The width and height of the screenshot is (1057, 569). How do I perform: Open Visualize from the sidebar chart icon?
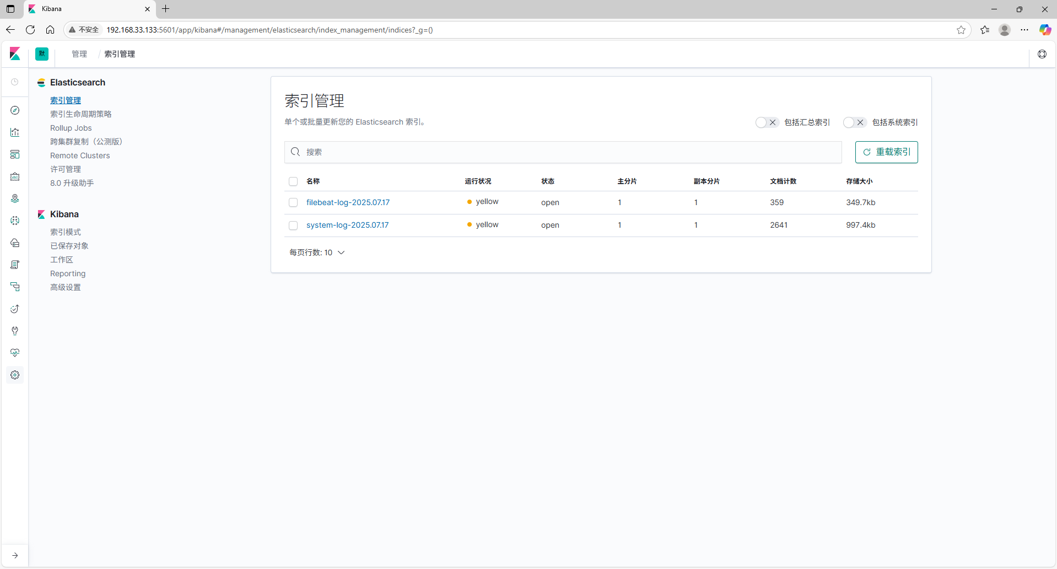coord(15,132)
